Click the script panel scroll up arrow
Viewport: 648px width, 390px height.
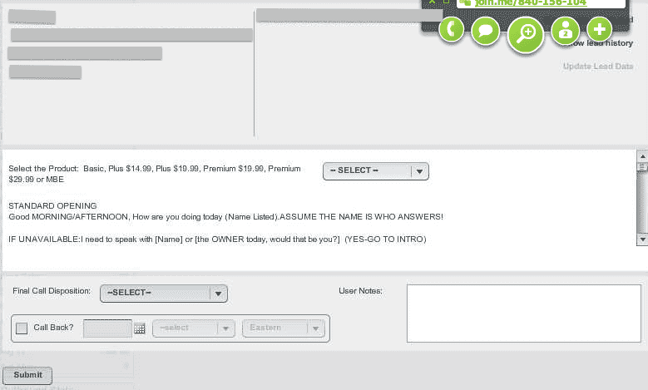click(x=642, y=156)
